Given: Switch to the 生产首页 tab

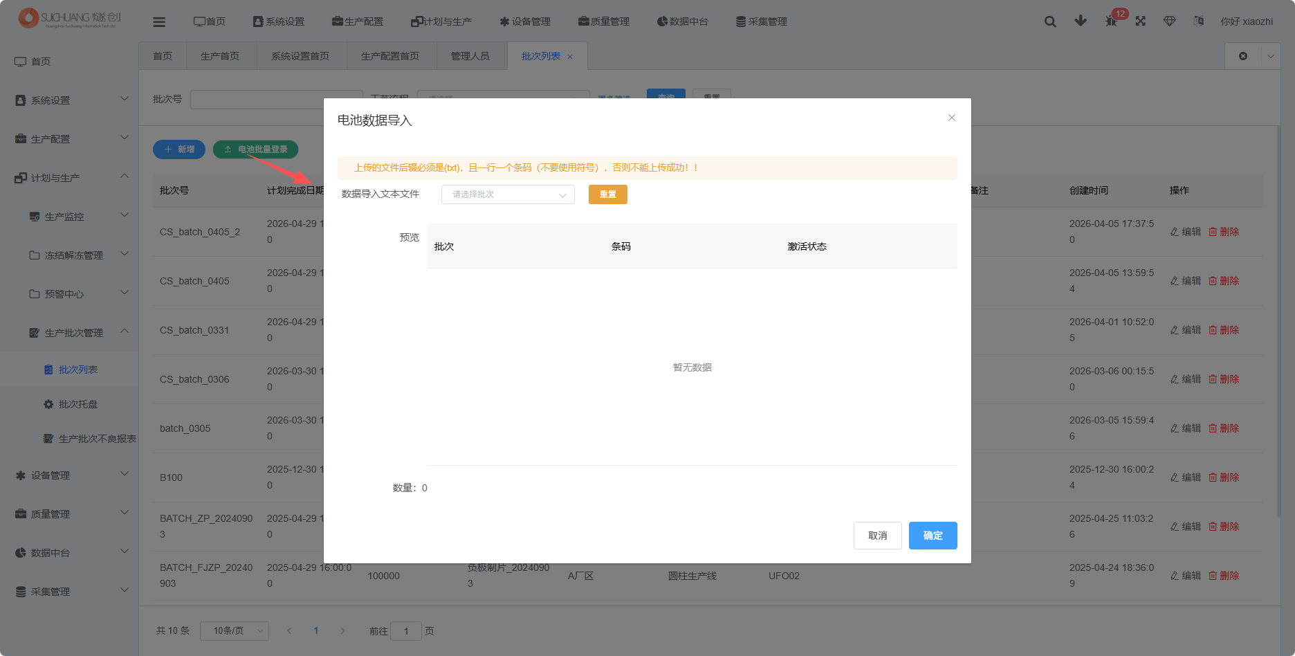Looking at the screenshot, I should 220,56.
